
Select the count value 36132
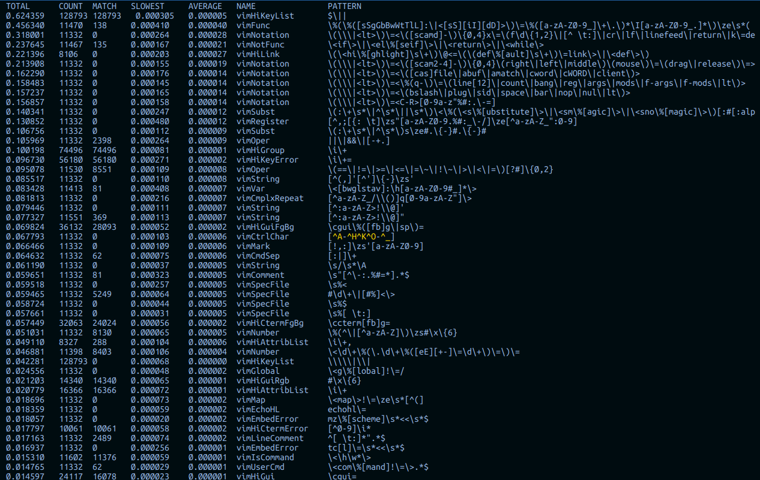tap(71, 227)
